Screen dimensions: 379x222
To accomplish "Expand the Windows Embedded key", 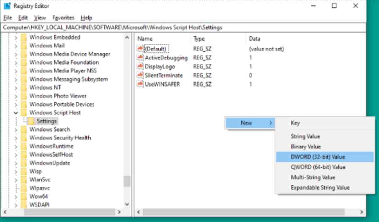I will click(16, 38).
